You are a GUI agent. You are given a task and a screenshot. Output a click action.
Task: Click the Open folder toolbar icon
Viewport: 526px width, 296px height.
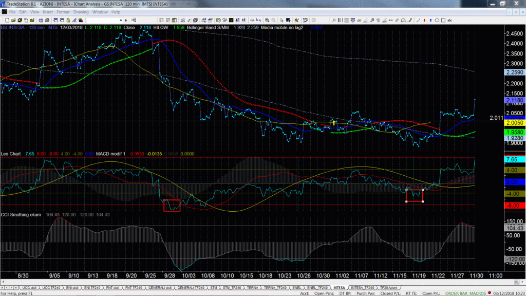(13, 20)
